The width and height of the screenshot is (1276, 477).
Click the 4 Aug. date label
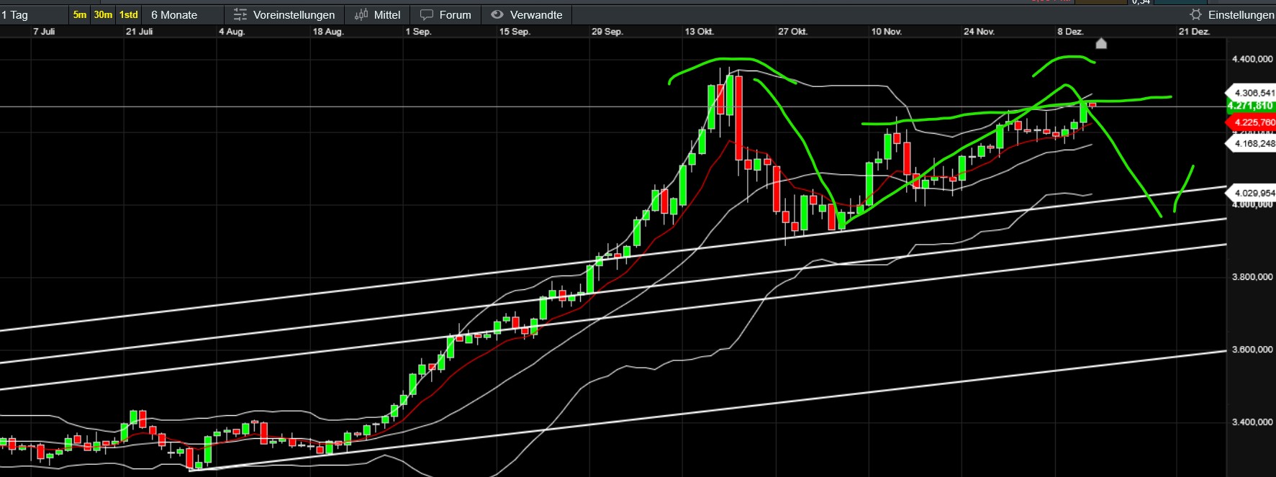point(232,32)
